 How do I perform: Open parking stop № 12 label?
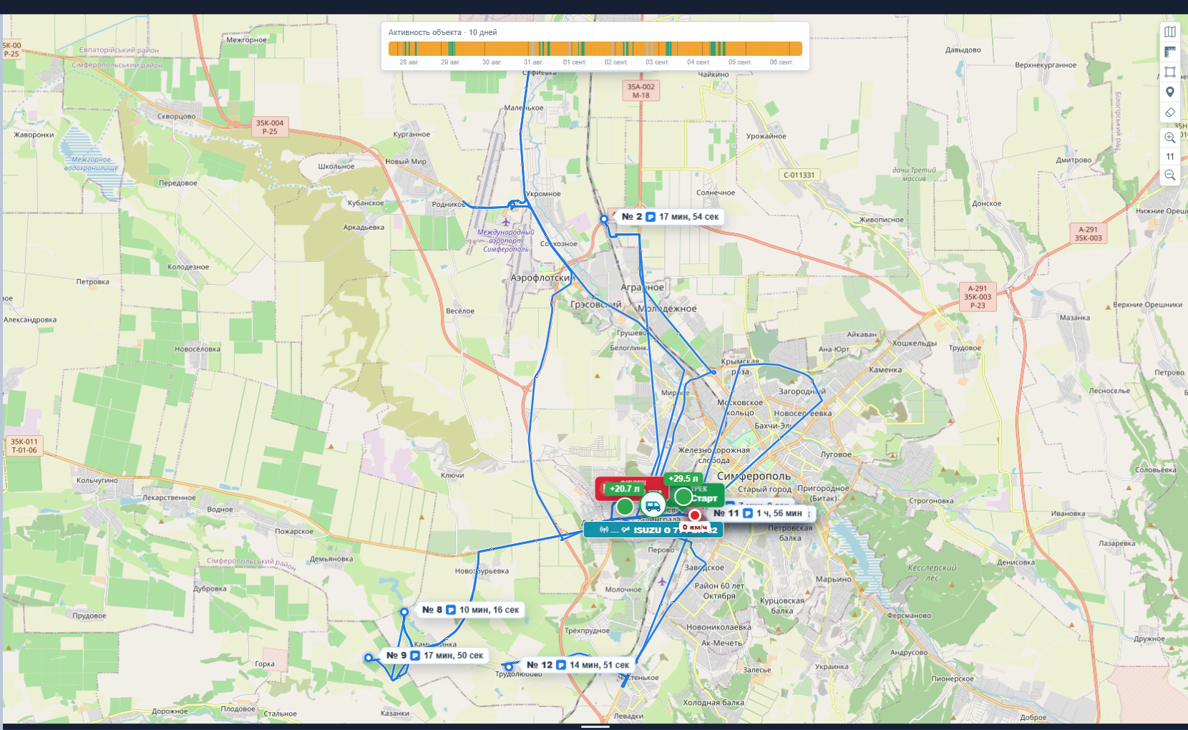[578, 665]
